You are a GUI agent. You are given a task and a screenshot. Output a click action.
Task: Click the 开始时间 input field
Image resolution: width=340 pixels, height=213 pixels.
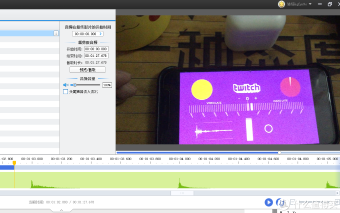(96, 49)
